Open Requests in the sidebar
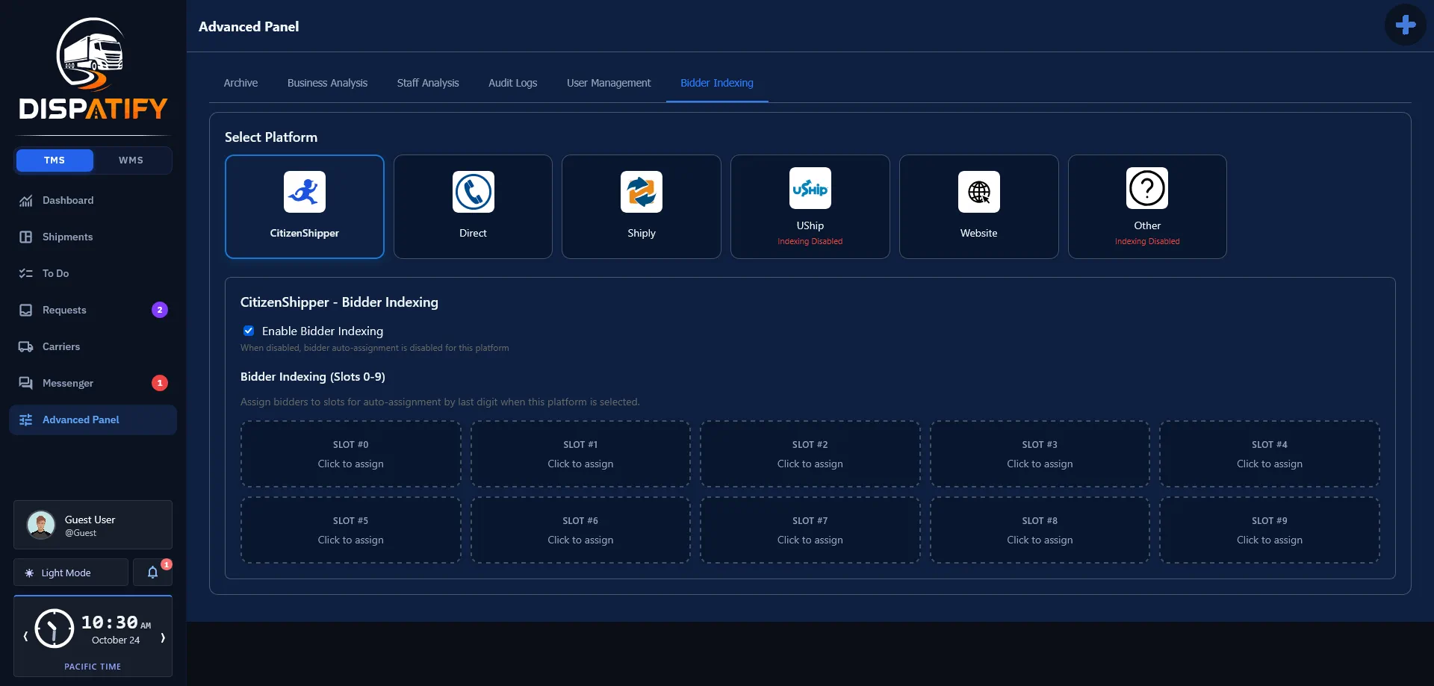 [x=93, y=310]
